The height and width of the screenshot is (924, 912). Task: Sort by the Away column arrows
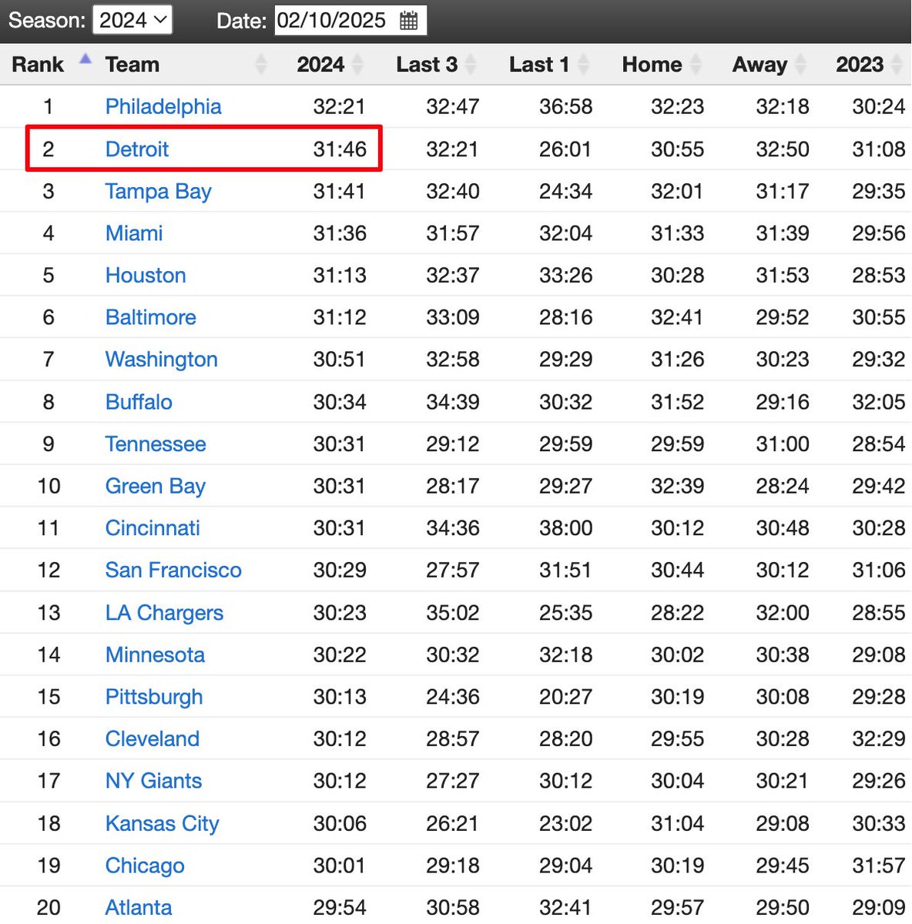tap(800, 65)
